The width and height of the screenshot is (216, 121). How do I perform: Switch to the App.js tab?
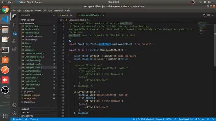(x=65, y=15)
